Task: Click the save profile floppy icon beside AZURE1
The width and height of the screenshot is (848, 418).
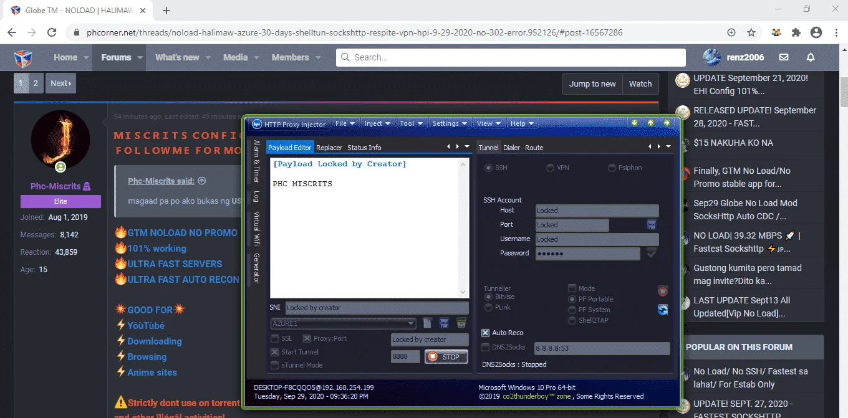Action: click(x=444, y=323)
